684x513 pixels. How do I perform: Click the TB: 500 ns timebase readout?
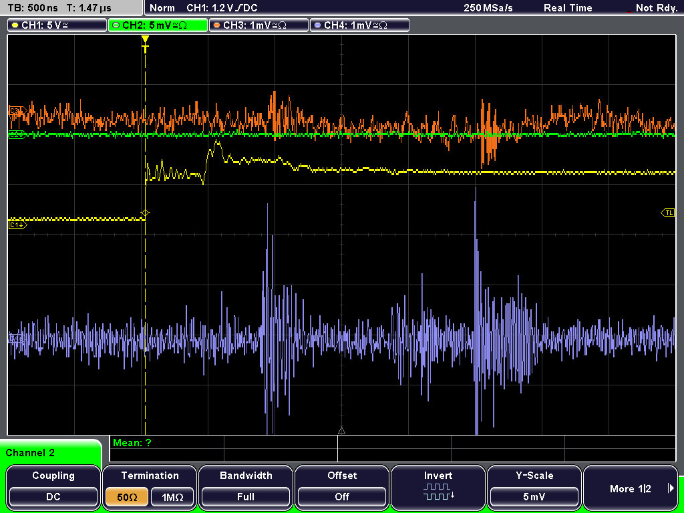click(x=33, y=8)
